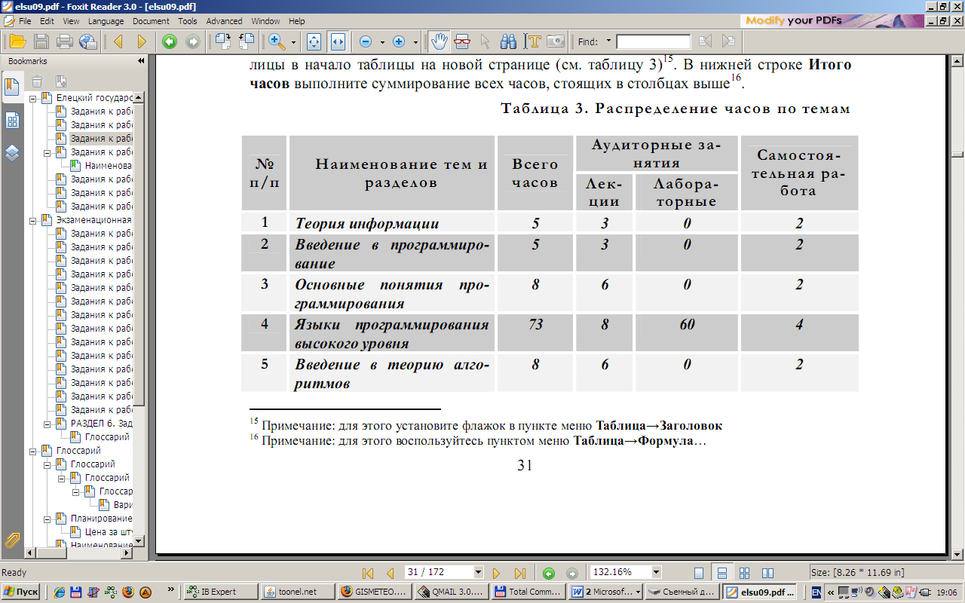Screen dimensions: 965x603
Task: Open the Find options dropdown arrow
Action: [608, 39]
